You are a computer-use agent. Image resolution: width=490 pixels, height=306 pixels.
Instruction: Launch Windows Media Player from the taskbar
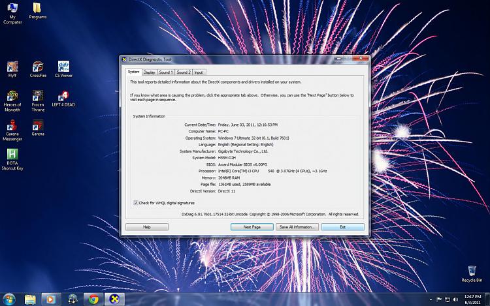coord(51,299)
